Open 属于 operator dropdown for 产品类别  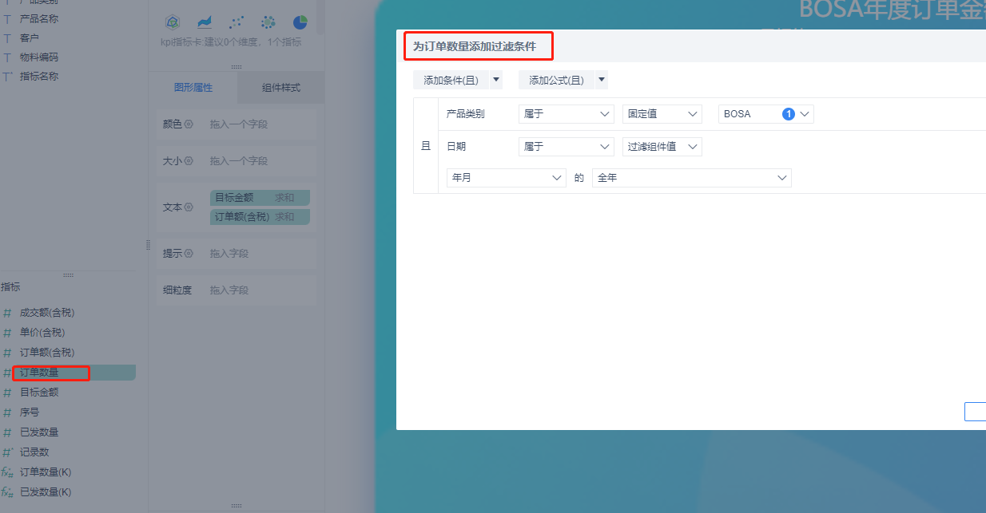[x=567, y=114]
